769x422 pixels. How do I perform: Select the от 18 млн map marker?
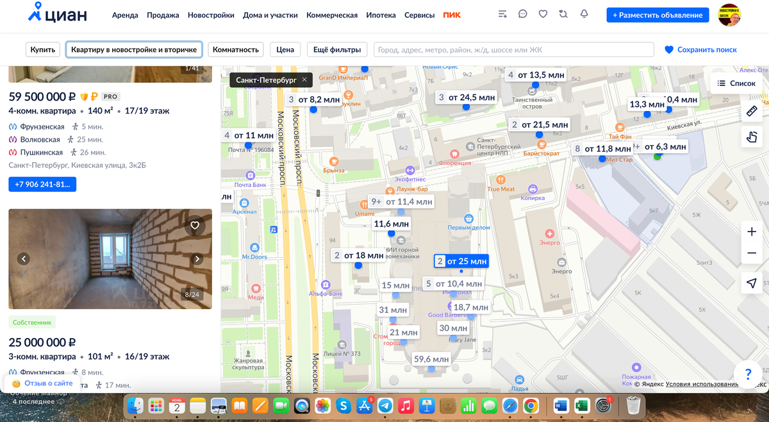(x=359, y=255)
